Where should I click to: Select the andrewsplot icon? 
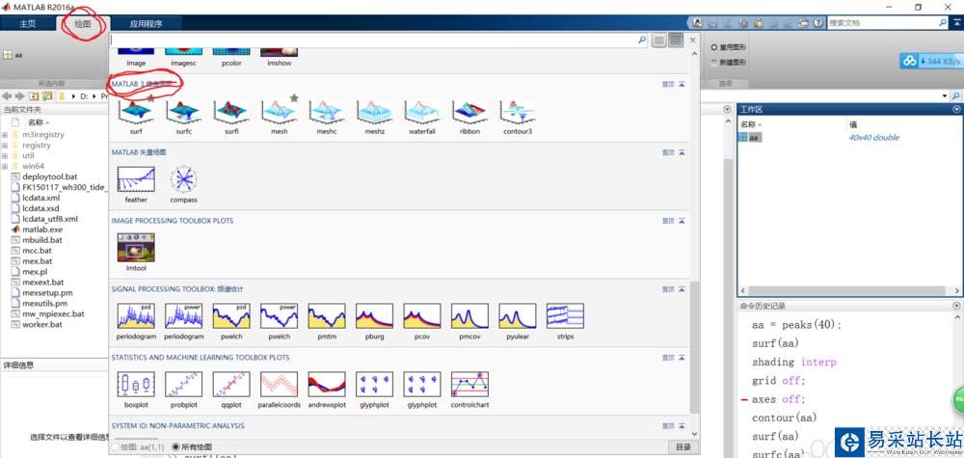click(327, 384)
